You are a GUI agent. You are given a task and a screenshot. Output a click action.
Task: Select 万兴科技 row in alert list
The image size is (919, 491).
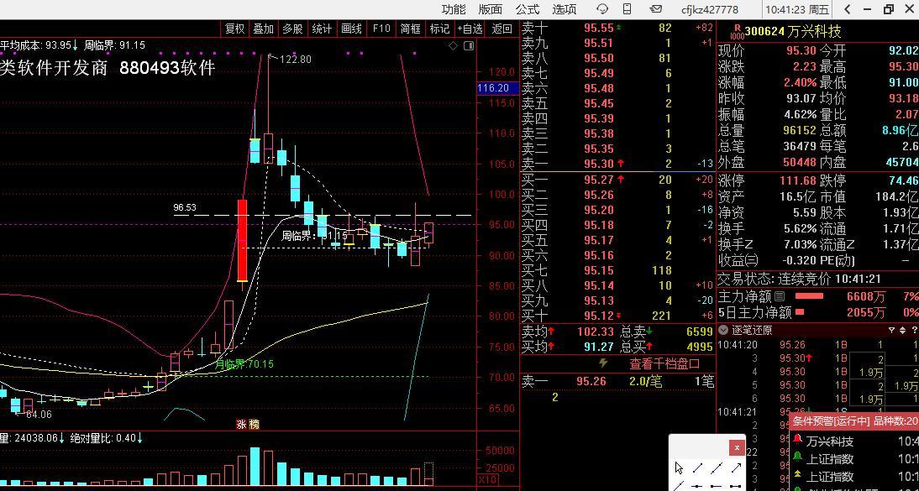856,441
